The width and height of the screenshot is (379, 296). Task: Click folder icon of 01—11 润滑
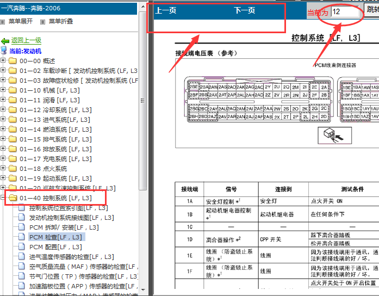13,100
